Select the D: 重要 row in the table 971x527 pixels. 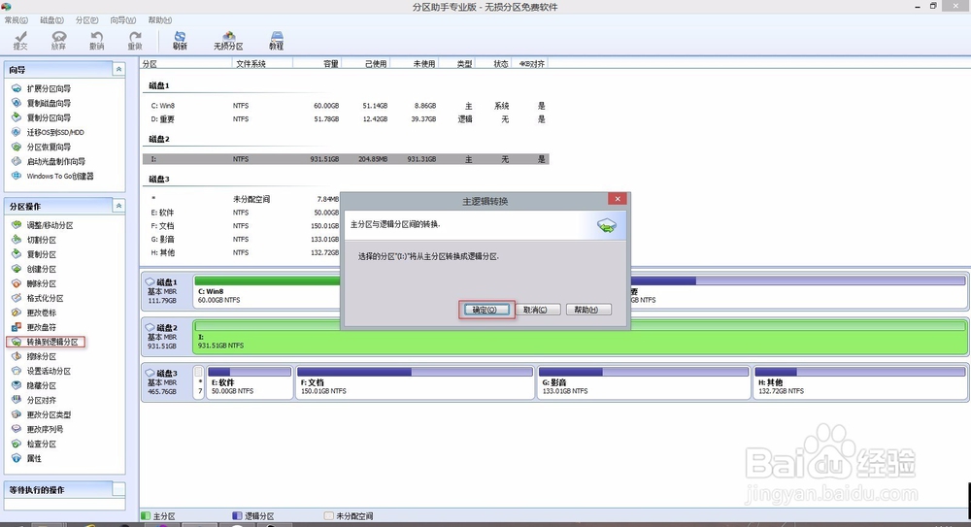click(346, 119)
